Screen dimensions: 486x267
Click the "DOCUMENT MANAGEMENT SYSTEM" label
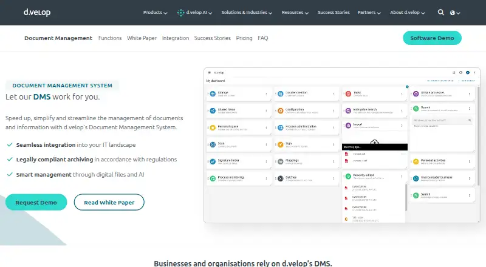(x=63, y=86)
